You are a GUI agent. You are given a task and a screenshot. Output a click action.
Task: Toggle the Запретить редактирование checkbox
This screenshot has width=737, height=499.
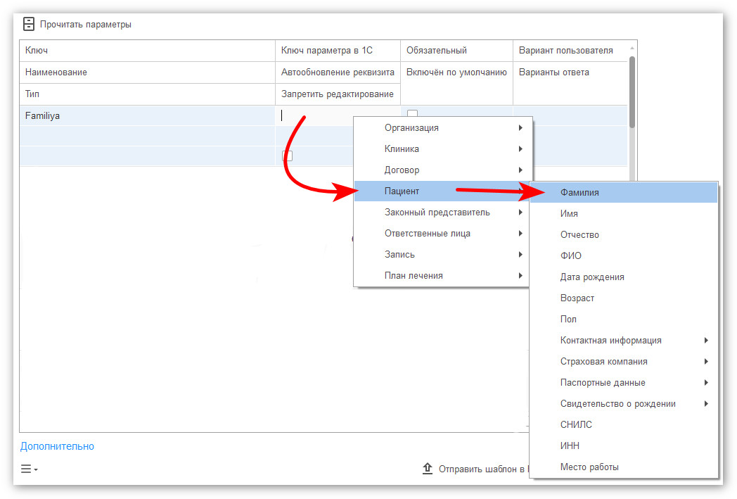(x=287, y=156)
